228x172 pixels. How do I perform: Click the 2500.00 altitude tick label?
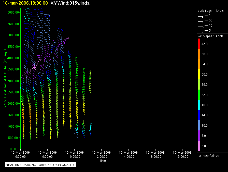pos(13,92)
